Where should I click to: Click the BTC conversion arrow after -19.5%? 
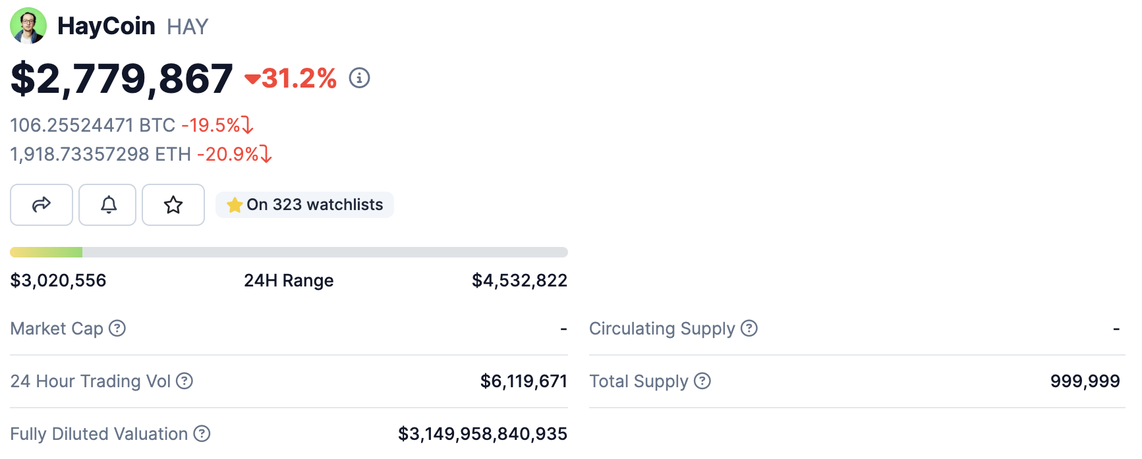248,125
